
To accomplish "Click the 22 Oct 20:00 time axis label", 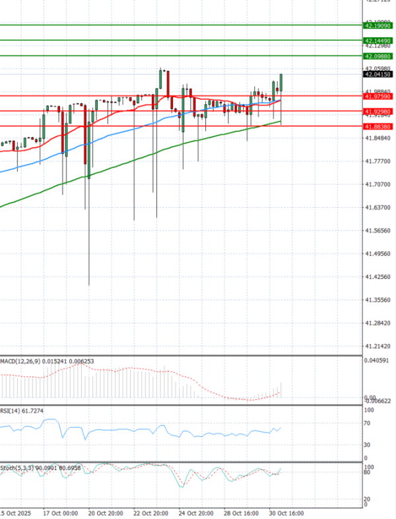I will click(150, 512).
